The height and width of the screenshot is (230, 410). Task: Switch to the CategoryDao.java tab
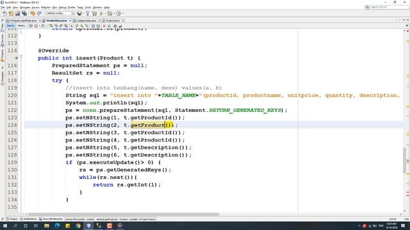[86, 20]
